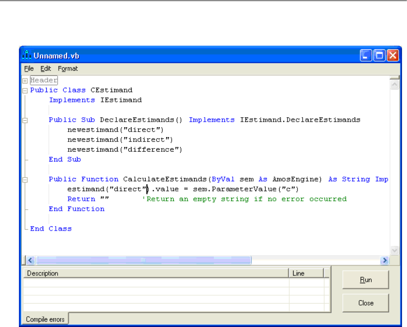The width and height of the screenshot is (407, 327).
Task: Place cursor on newestimand("difference") line
Action: click(x=125, y=150)
